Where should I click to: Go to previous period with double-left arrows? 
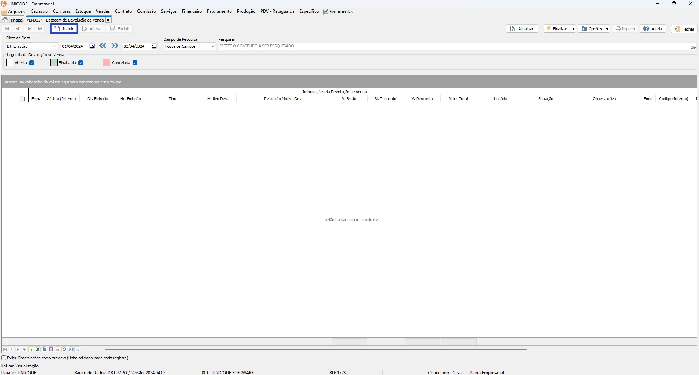[x=103, y=46]
